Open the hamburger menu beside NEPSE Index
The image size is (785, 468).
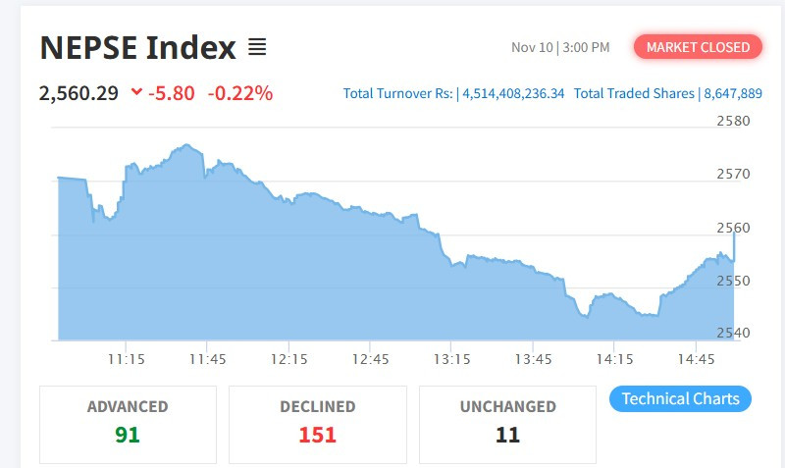click(x=257, y=47)
